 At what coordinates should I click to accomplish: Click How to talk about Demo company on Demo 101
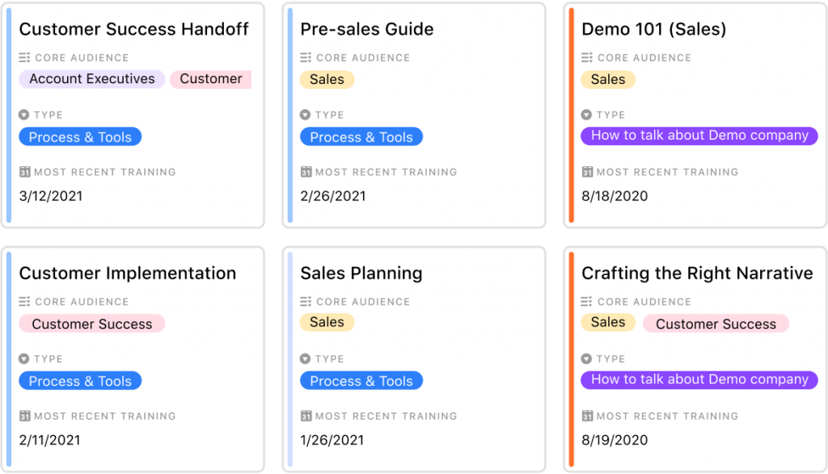(699, 136)
